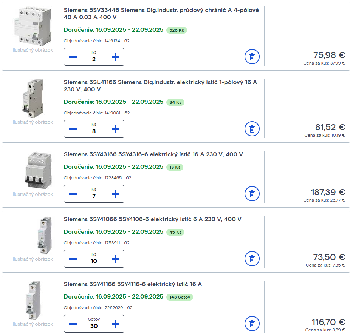Click the plus icon for the 30 Setov row
The width and height of the screenshot is (350, 336).
(115, 324)
